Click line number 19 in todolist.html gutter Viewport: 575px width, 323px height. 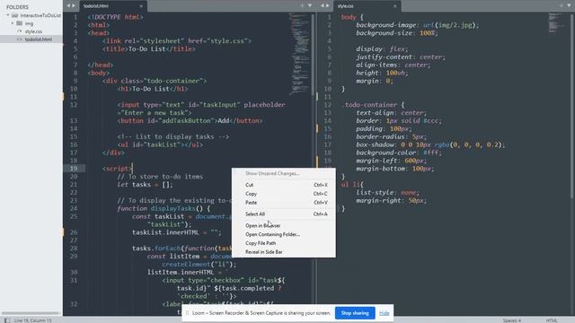click(74, 169)
